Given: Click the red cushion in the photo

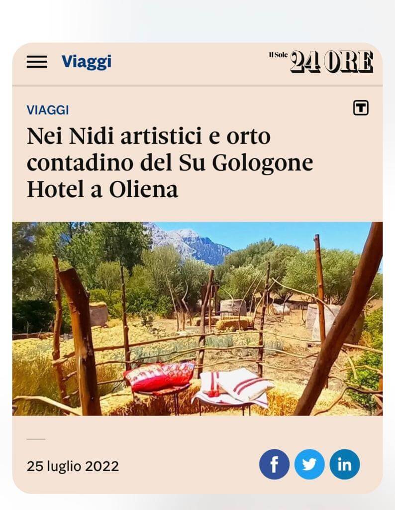Looking at the screenshot, I should point(159,378).
